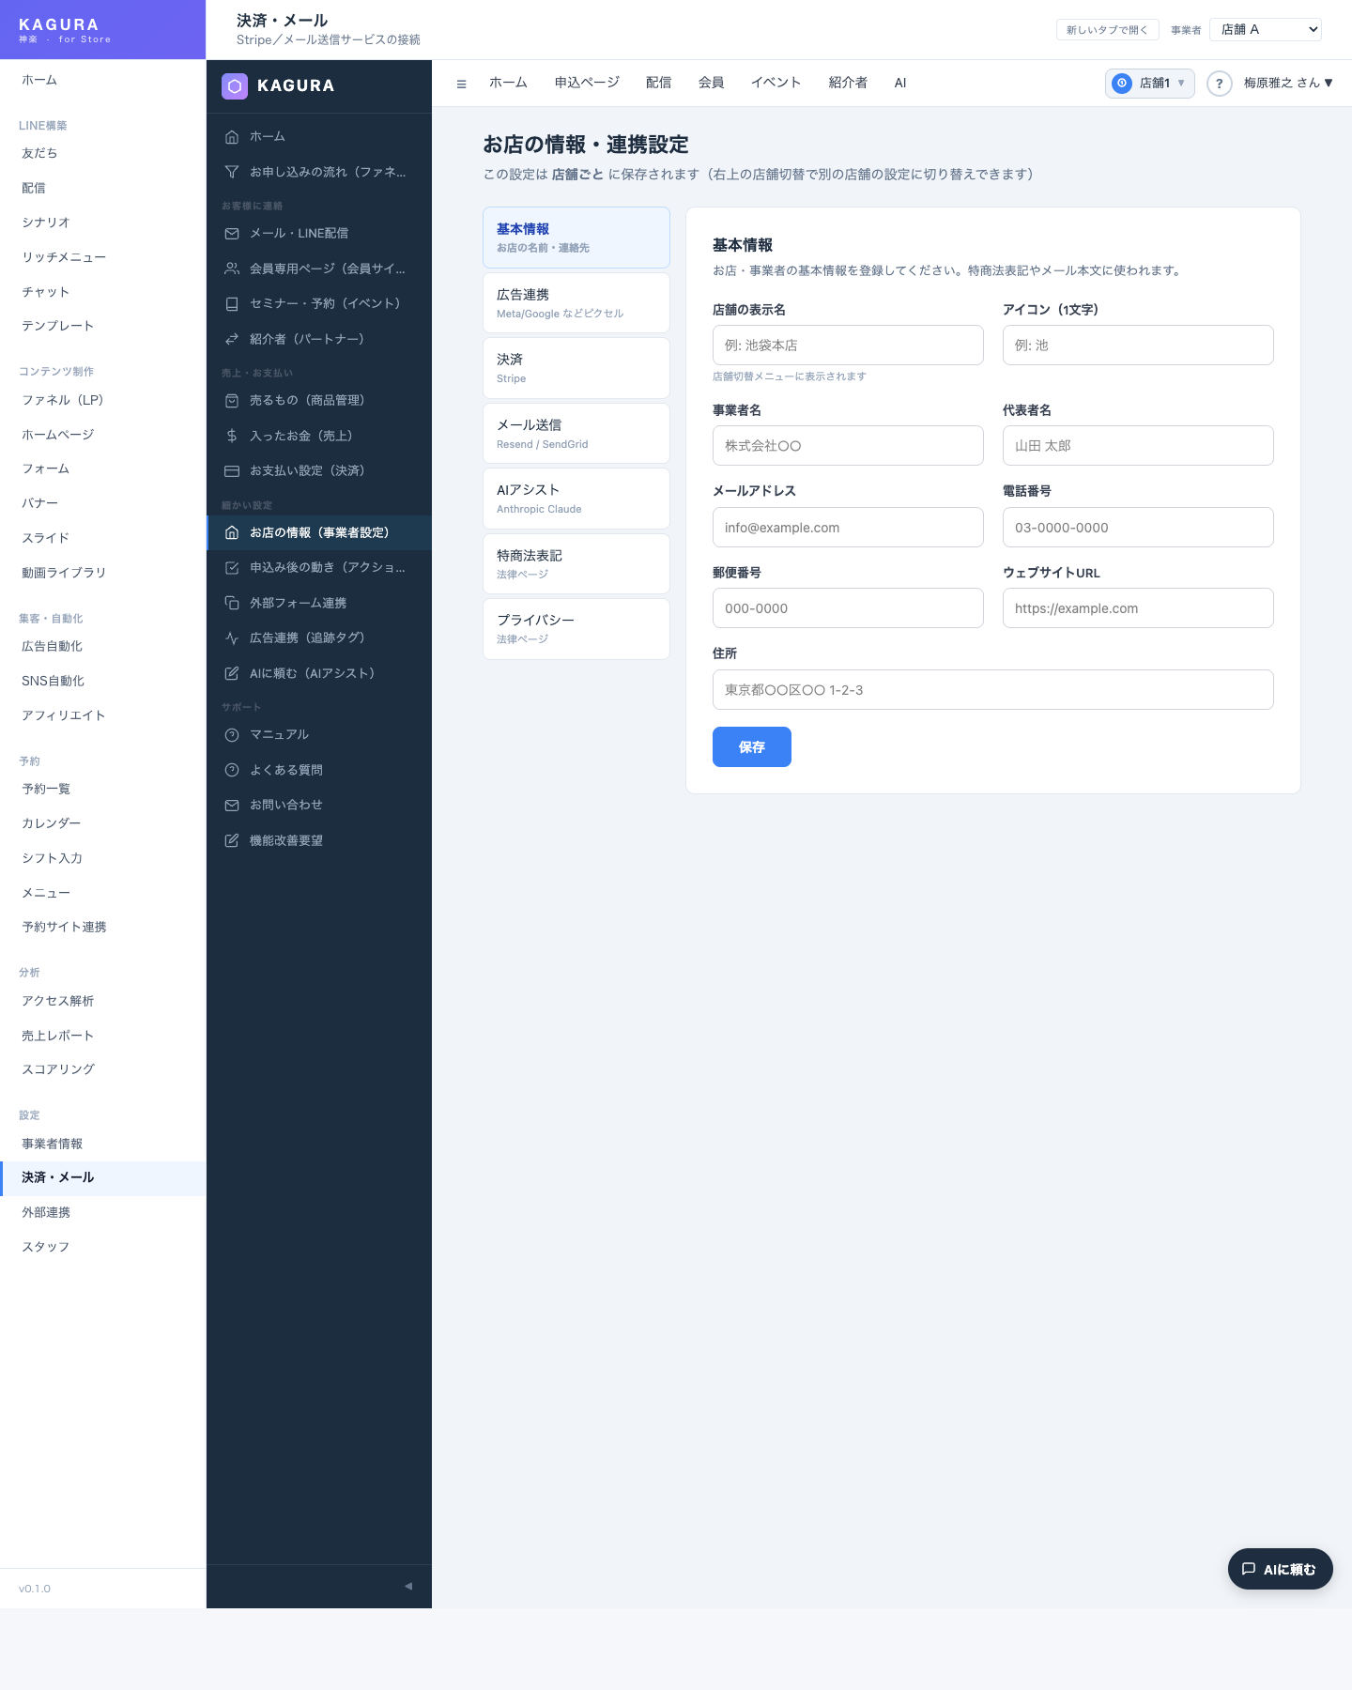This screenshot has height=1690, width=1352.
Task: Click the KAGURA hexagon logo icon
Action: pyautogui.click(x=235, y=85)
